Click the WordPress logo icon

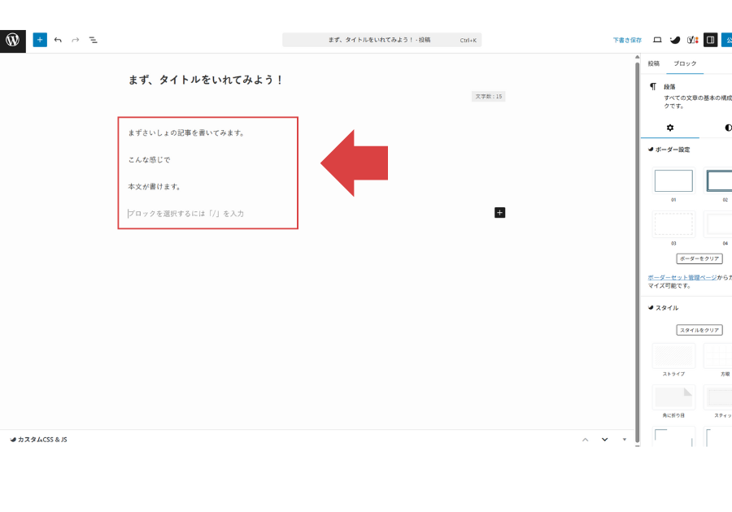pyautogui.click(x=11, y=39)
